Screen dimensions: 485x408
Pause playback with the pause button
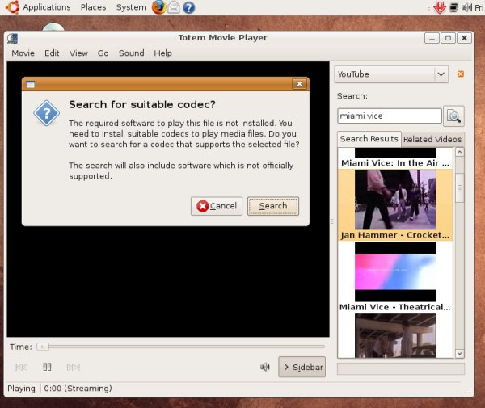(x=47, y=367)
